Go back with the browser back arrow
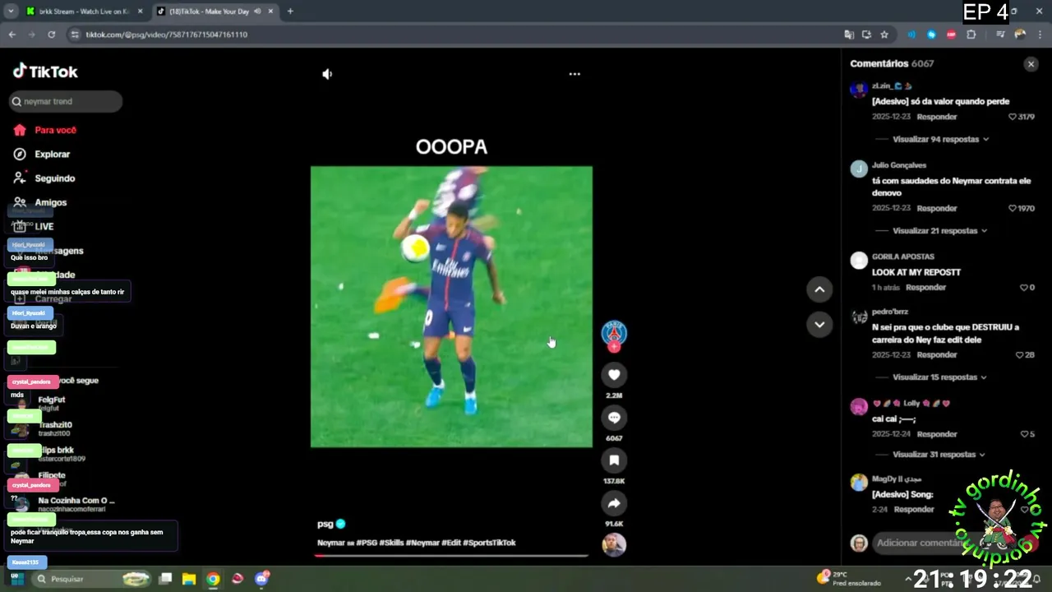Viewport: 1052px width, 592px height. tap(12, 35)
